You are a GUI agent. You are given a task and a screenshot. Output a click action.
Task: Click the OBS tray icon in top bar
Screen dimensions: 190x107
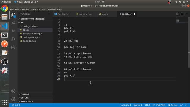pyautogui.click(x=170, y=2)
